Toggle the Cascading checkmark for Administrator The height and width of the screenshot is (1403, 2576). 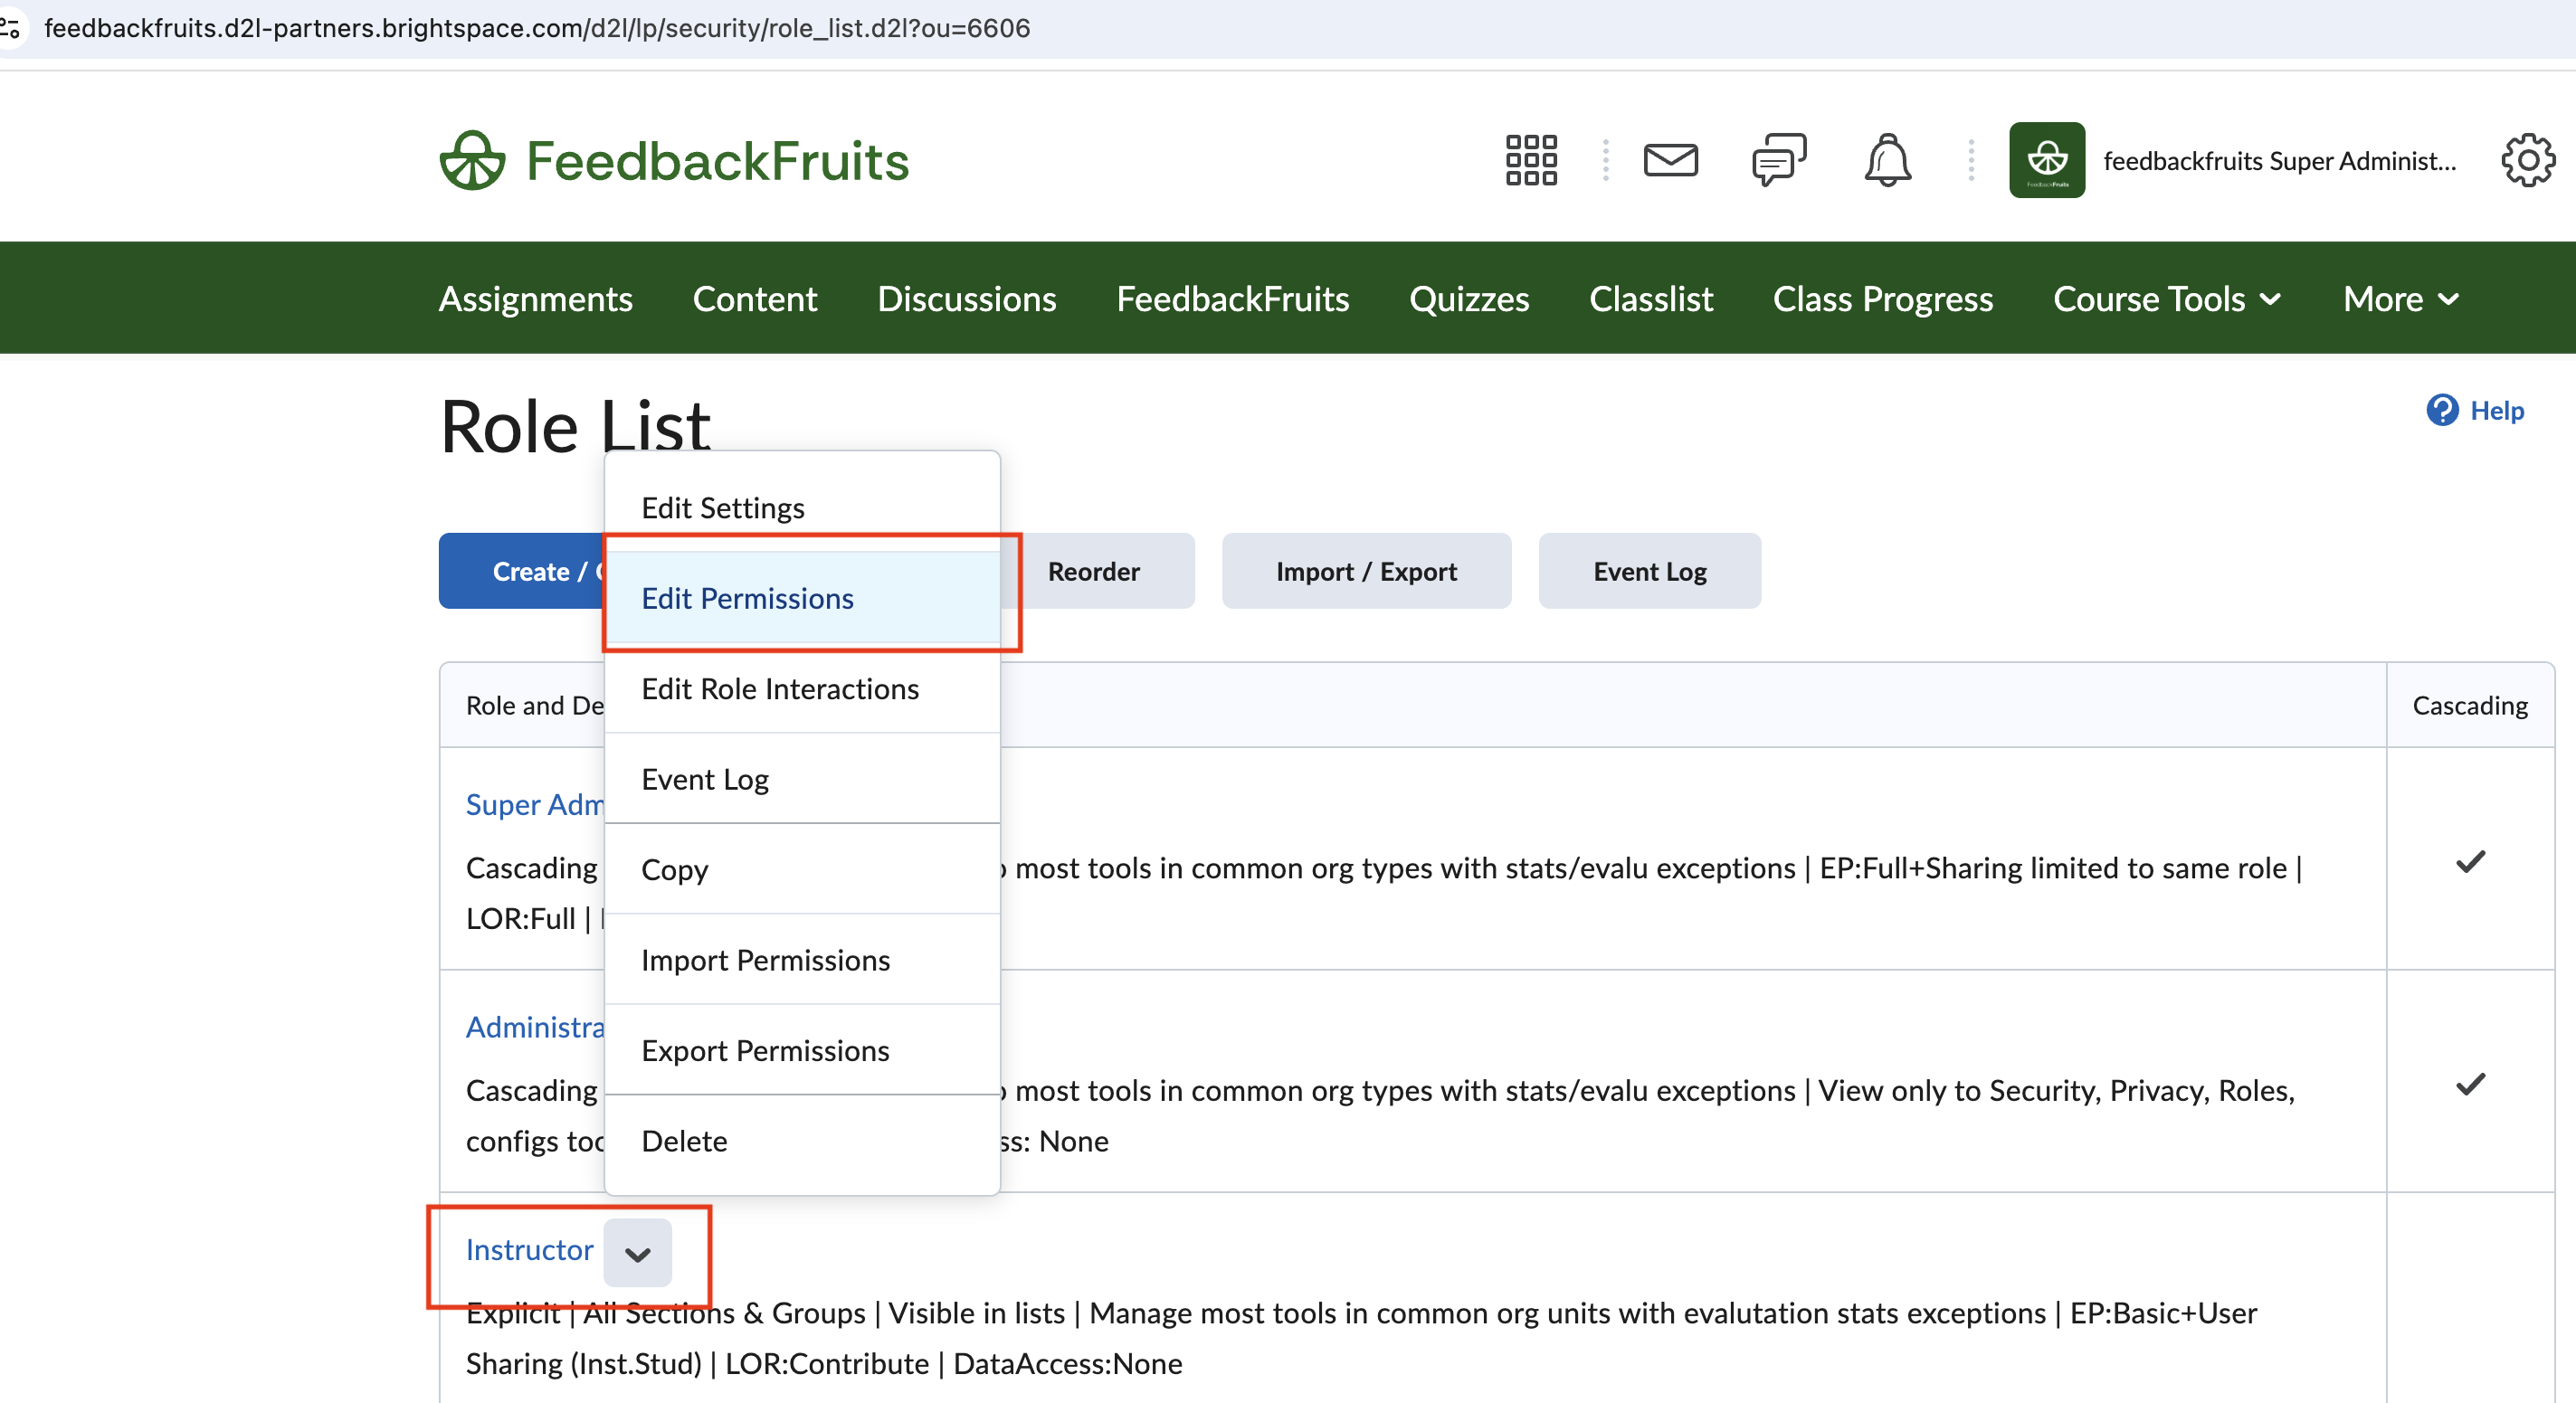2470,1084
